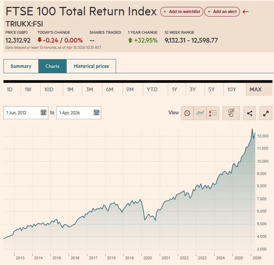Screen dimensions: 274x265
Task: Select the MAX chart range
Action: pyautogui.click(x=259, y=90)
